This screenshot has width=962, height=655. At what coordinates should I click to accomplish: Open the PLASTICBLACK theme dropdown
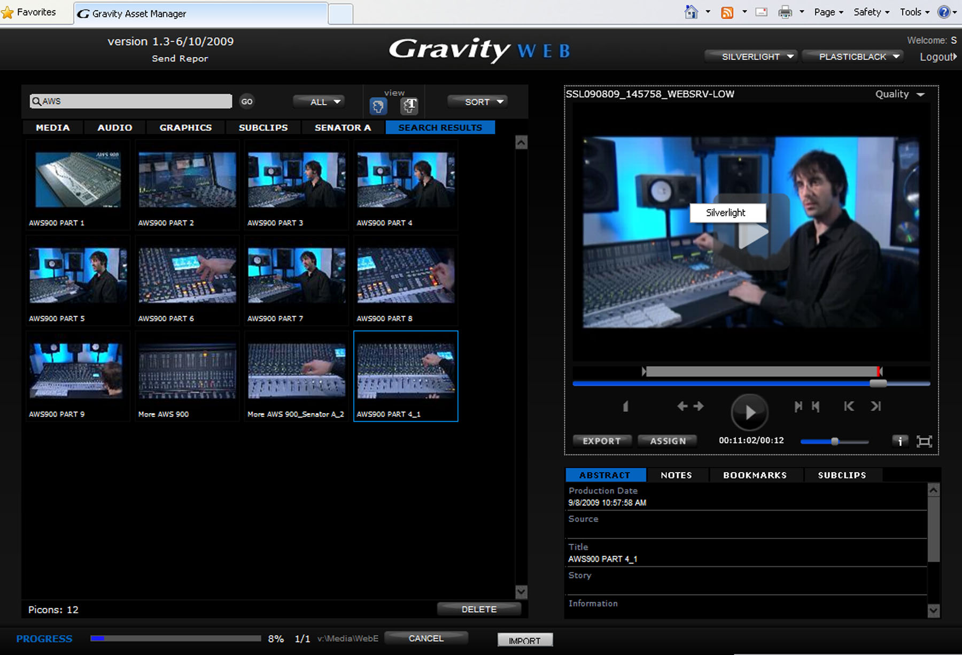pos(858,57)
